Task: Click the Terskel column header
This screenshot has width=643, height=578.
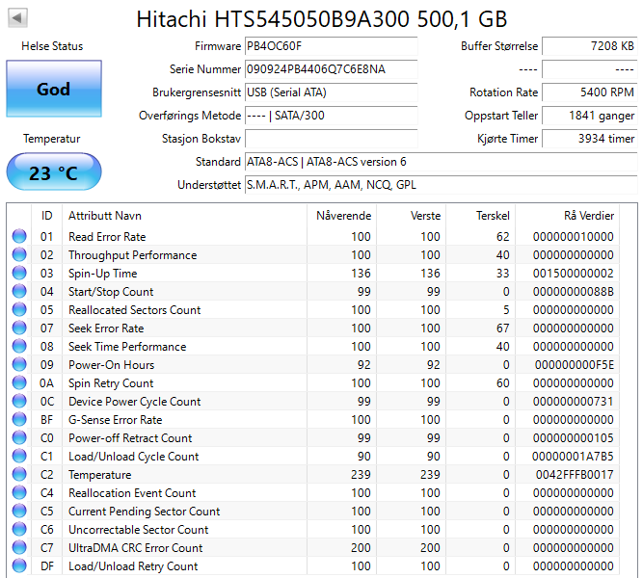Action: (493, 216)
